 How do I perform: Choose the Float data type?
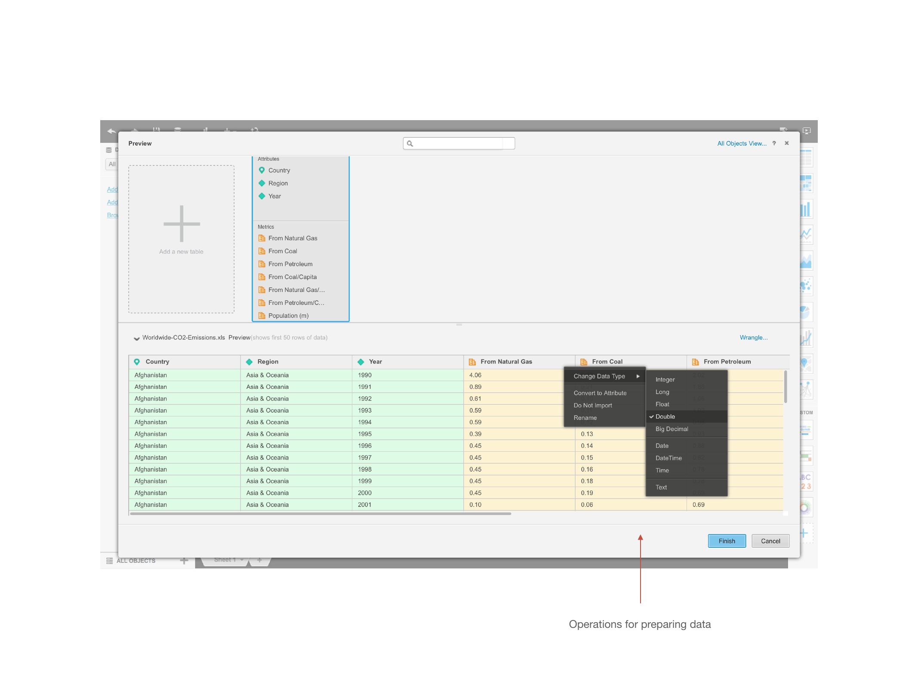coord(687,404)
